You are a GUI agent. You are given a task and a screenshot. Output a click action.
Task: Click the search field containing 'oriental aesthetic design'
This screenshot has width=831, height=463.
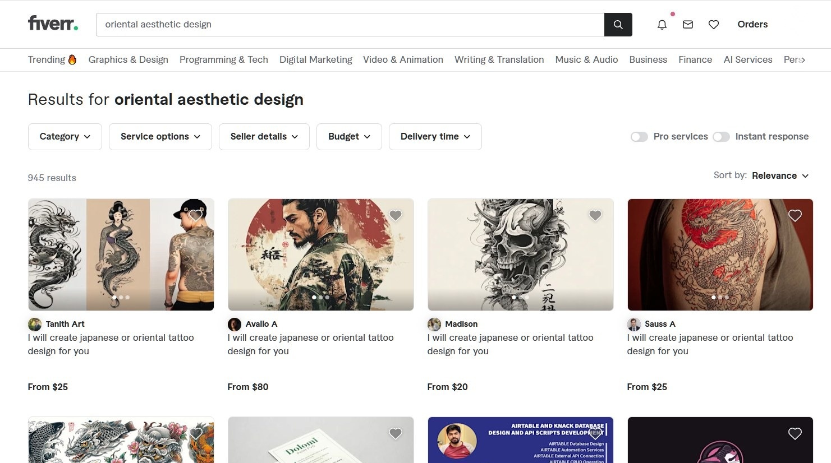[x=350, y=25]
